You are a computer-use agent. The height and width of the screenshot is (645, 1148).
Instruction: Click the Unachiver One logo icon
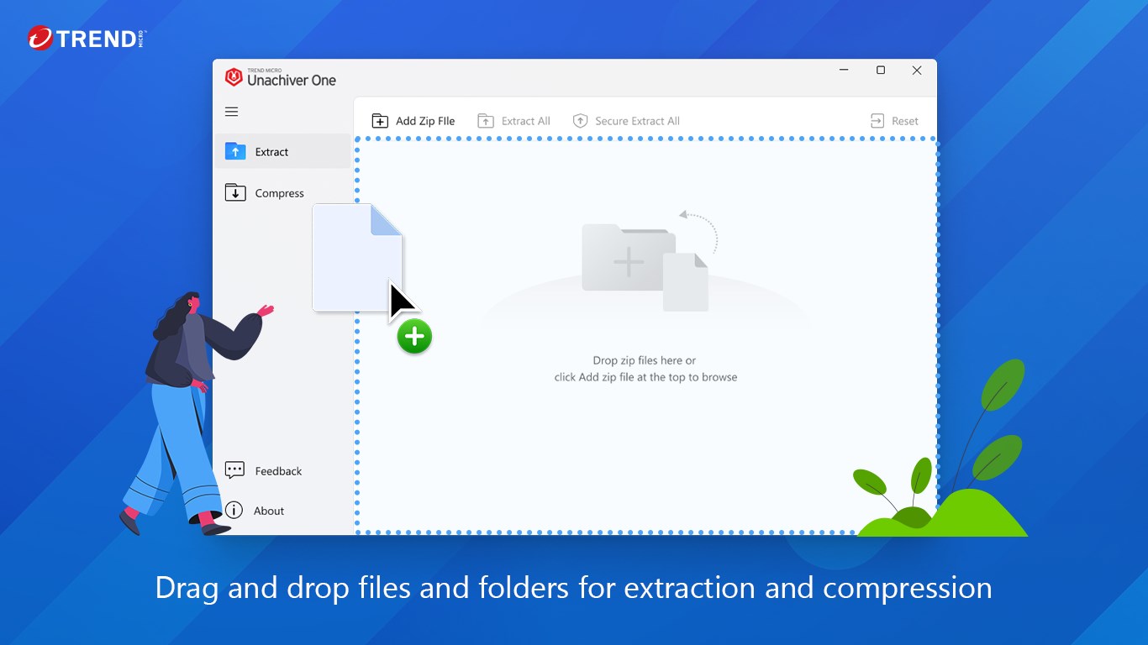tap(234, 77)
